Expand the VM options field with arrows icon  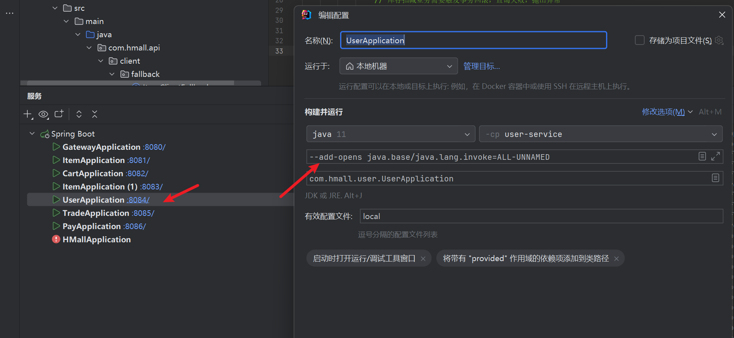pyautogui.click(x=716, y=156)
